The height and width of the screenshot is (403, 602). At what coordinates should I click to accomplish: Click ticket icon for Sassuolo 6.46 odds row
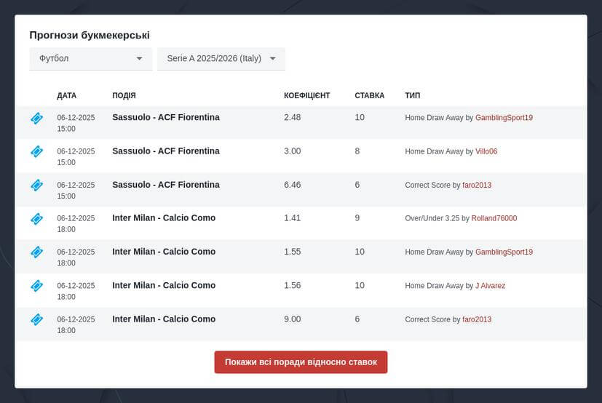point(36,185)
